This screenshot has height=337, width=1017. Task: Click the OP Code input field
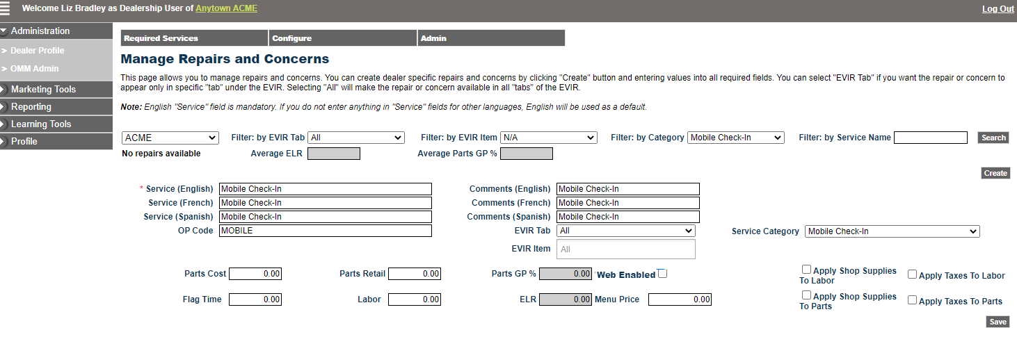(325, 231)
